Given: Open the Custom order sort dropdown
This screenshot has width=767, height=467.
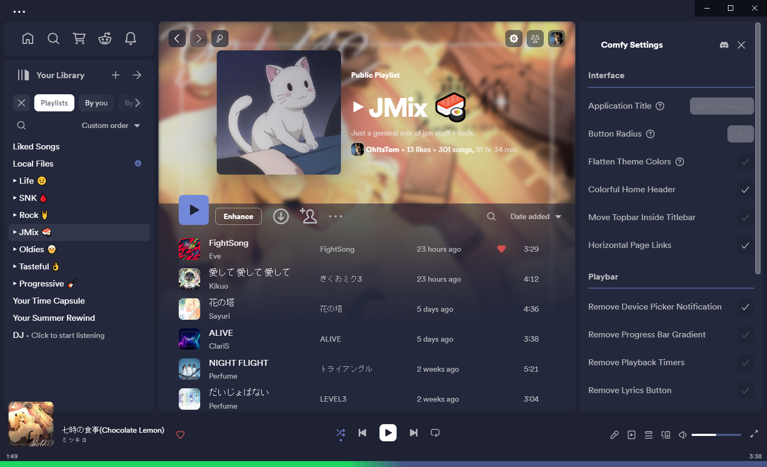Looking at the screenshot, I should (x=111, y=125).
